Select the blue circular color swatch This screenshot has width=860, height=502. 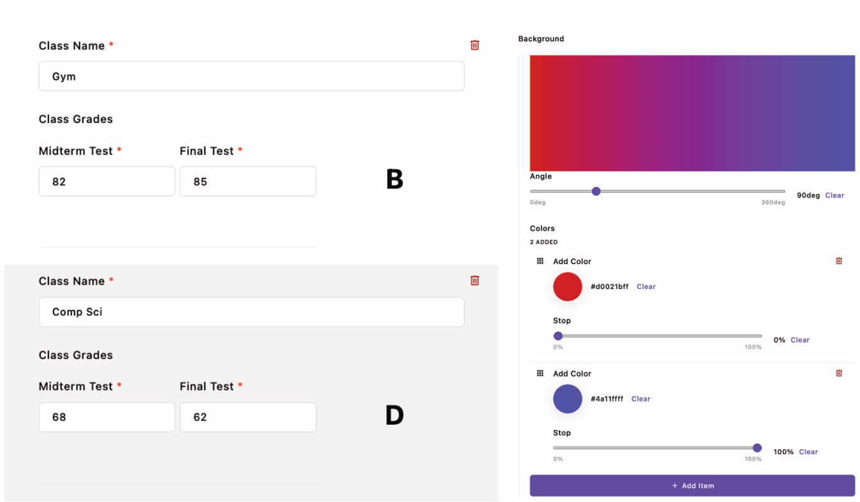568,399
